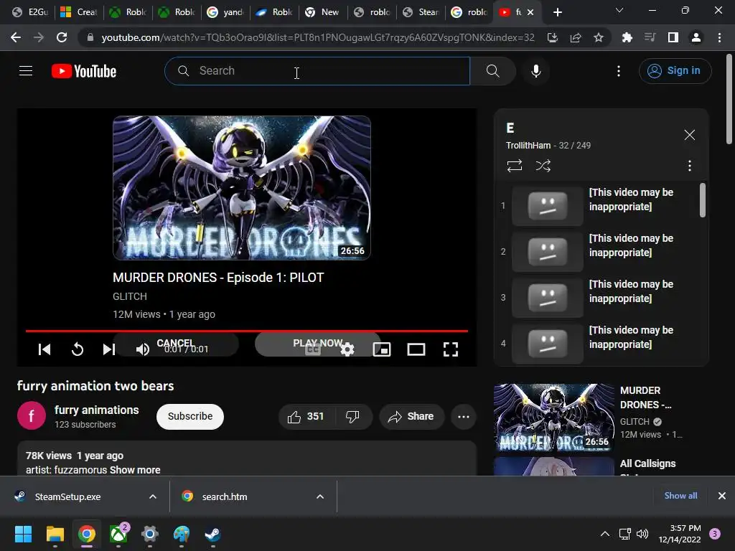Replay the video

78,349
